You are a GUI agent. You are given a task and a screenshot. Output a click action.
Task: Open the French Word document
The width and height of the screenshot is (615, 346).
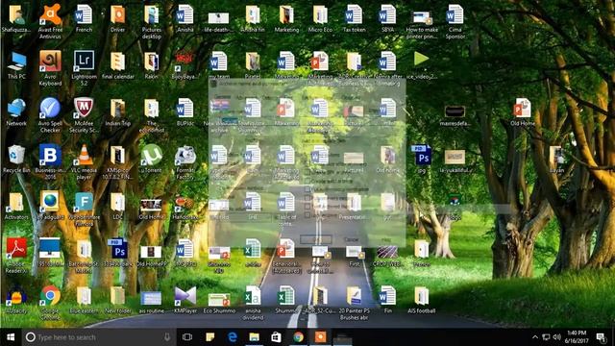[84, 18]
